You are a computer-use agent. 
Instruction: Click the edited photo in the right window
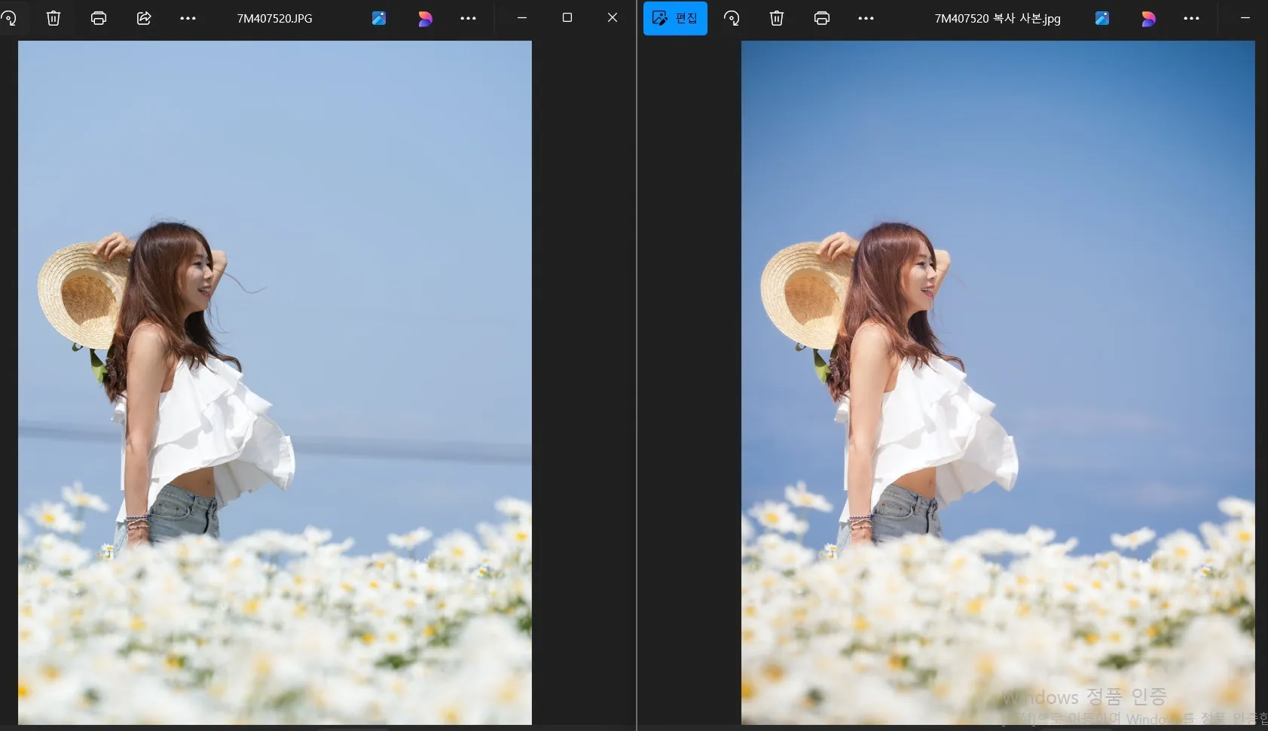[998, 382]
